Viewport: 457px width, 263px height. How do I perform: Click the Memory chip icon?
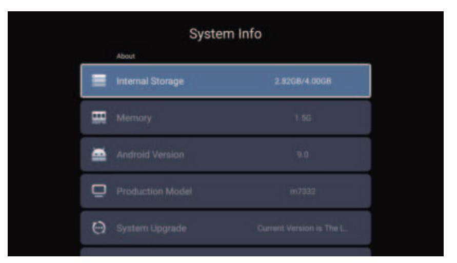click(x=97, y=118)
